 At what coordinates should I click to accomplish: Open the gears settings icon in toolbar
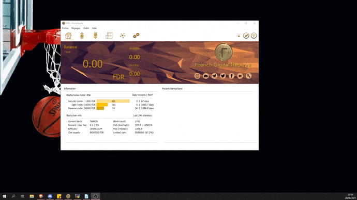tap(136, 36)
